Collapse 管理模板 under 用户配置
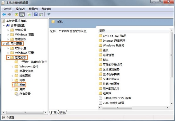Image resolution: width=175 pixels, height=121 pixels. tap(8, 58)
